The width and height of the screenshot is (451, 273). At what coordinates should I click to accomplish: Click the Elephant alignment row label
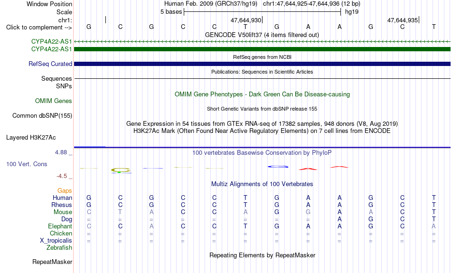(60, 226)
